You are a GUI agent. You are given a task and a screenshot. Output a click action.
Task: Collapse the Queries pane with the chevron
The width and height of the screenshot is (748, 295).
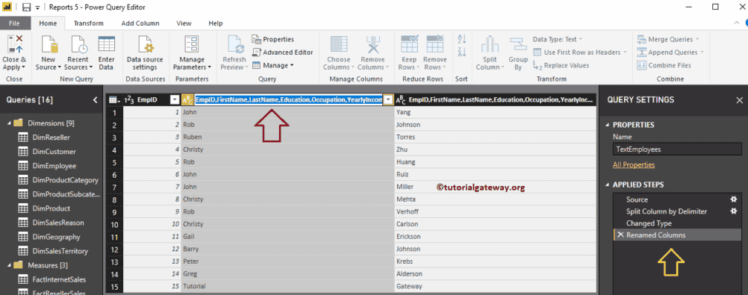click(95, 99)
